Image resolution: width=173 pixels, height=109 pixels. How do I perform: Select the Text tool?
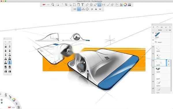82,5
